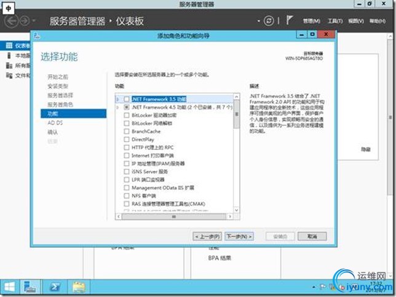This screenshot has width=396, height=297.
Task: Check LPR 端口监视器
Action: 127,180
